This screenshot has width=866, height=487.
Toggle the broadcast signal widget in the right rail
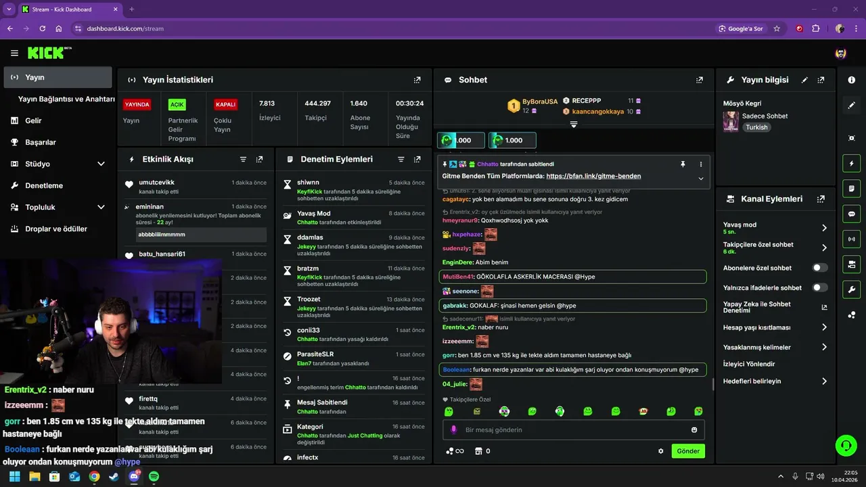(x=851, y=239)
